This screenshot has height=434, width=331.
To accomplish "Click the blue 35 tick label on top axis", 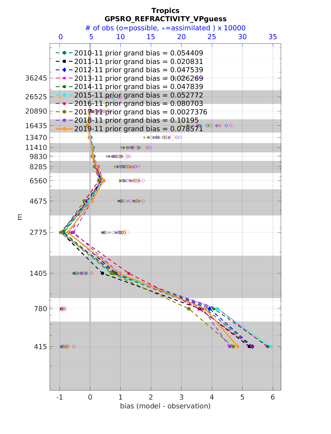I will [x=273, y=37].
